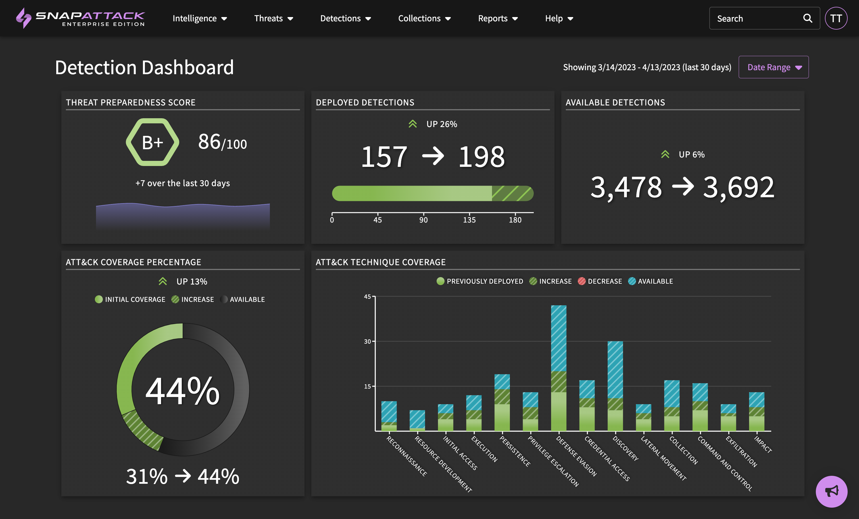
Task: Open the Threats menu
Action: pyautogui.click(x=273, y=18)
